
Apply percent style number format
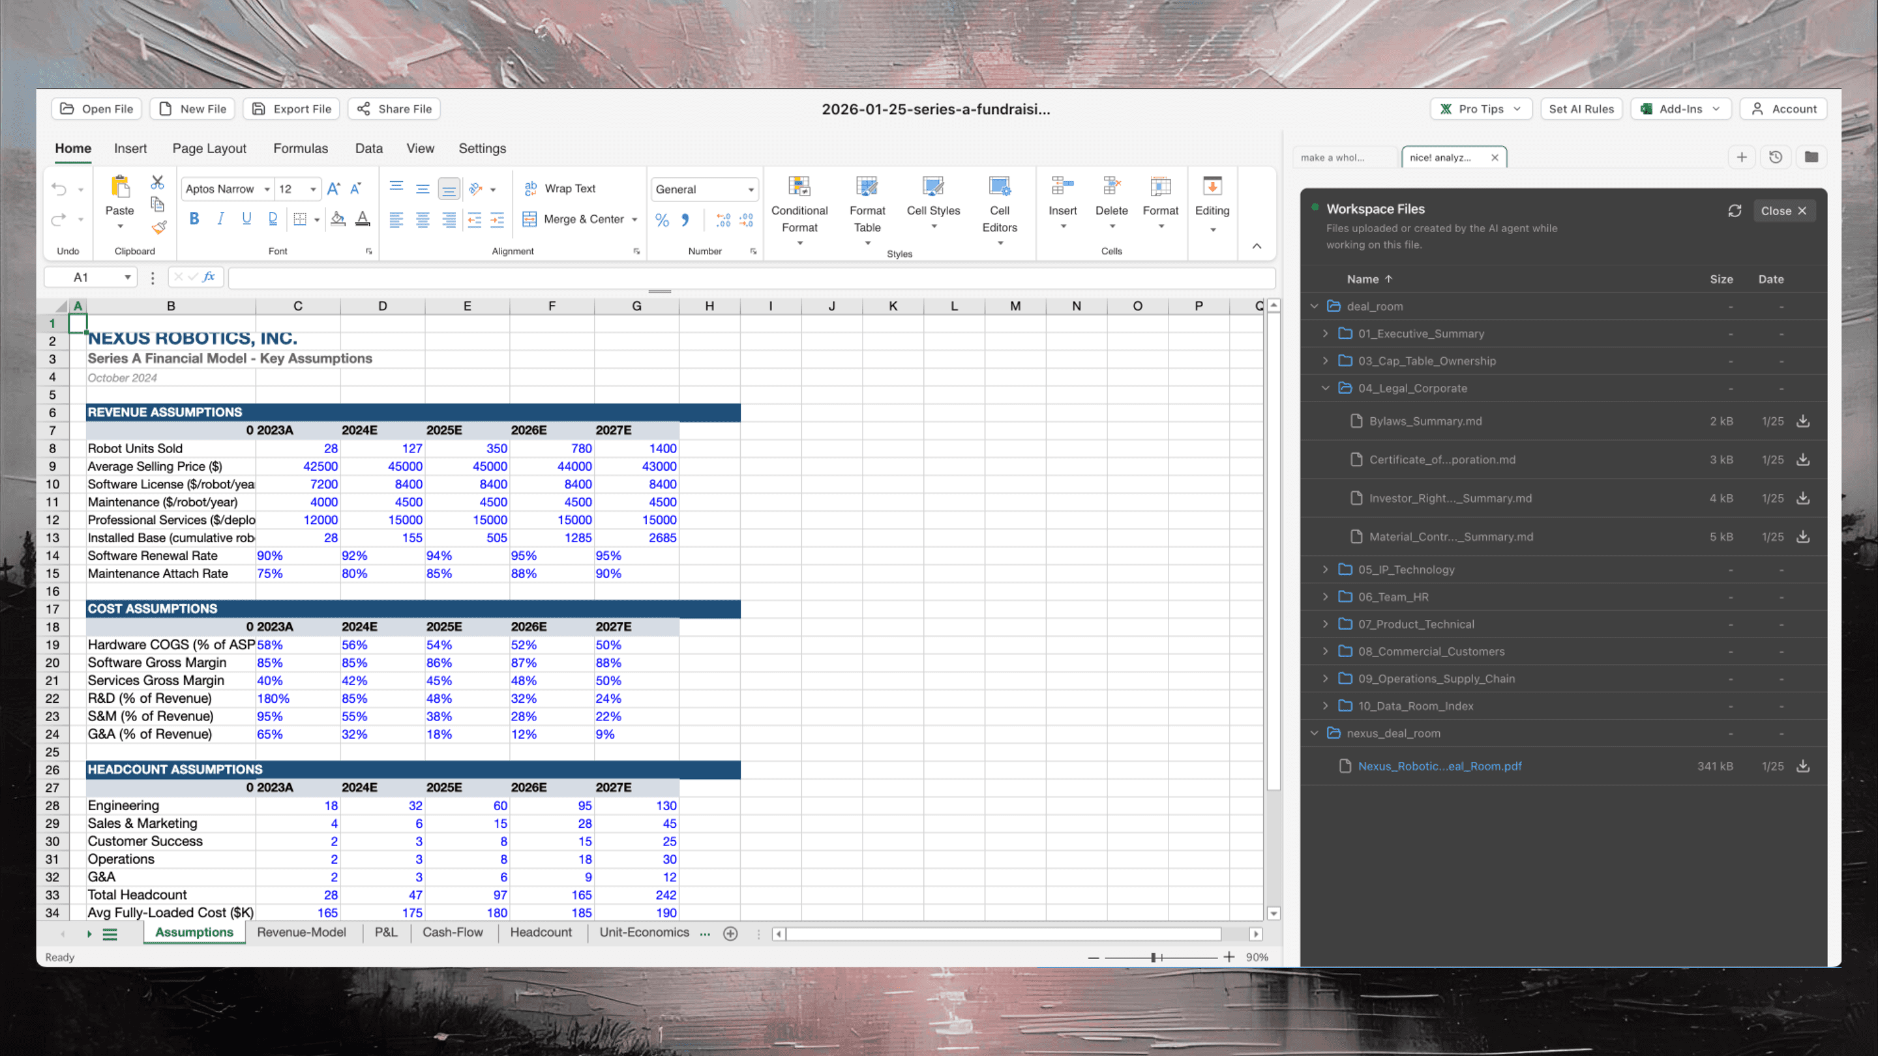[661, 220]
